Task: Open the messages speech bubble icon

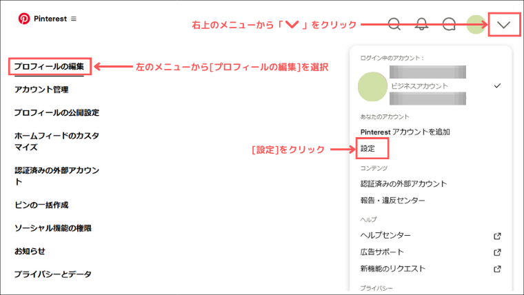Action: coord(449,24)
